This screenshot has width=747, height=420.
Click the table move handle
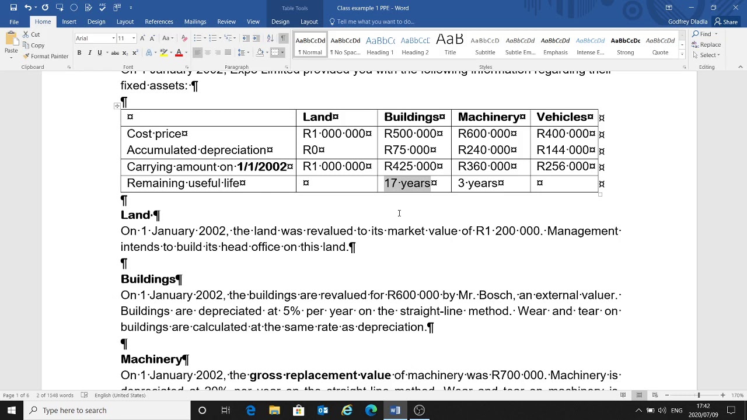click(117, 106)
